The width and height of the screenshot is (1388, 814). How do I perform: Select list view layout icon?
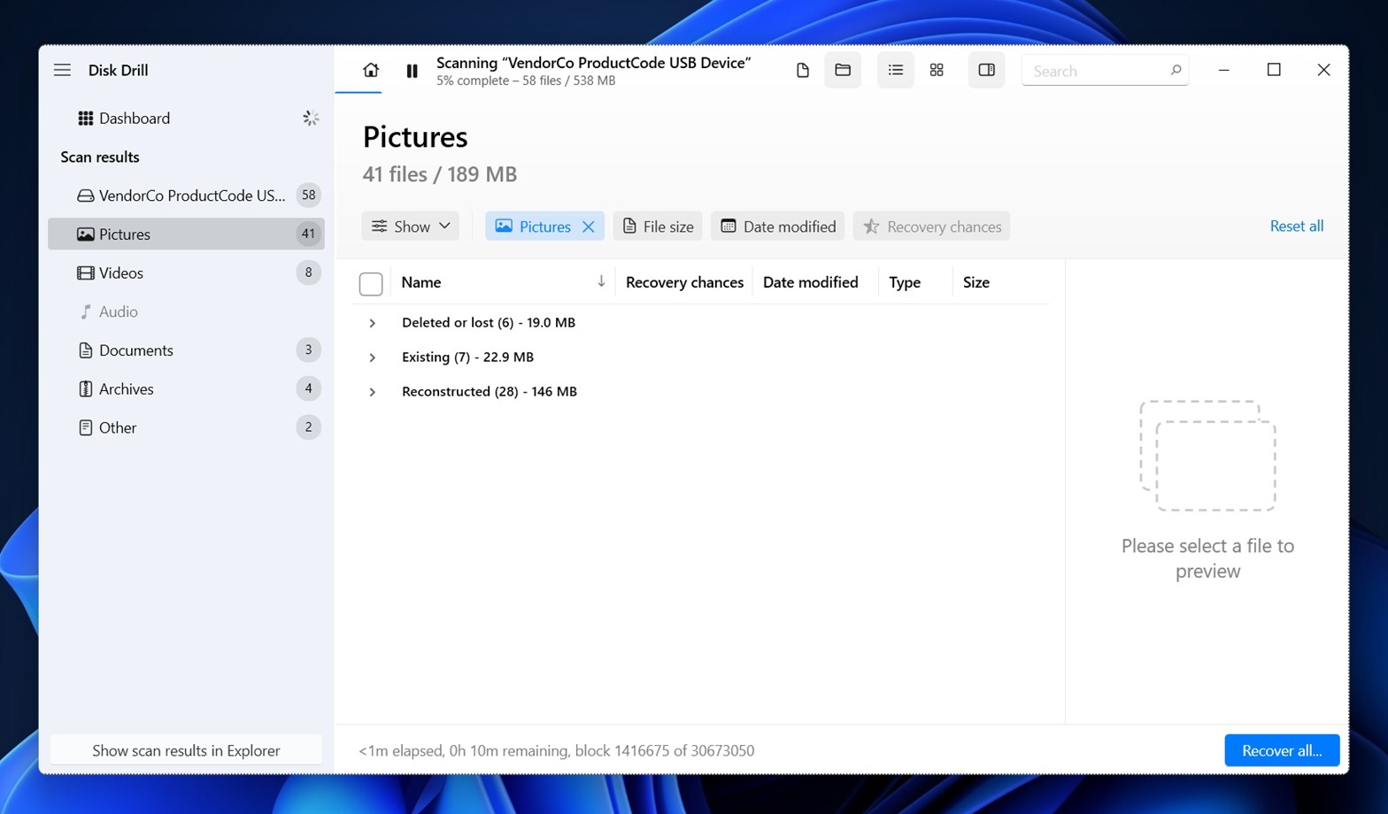click(x=895, y=70)
